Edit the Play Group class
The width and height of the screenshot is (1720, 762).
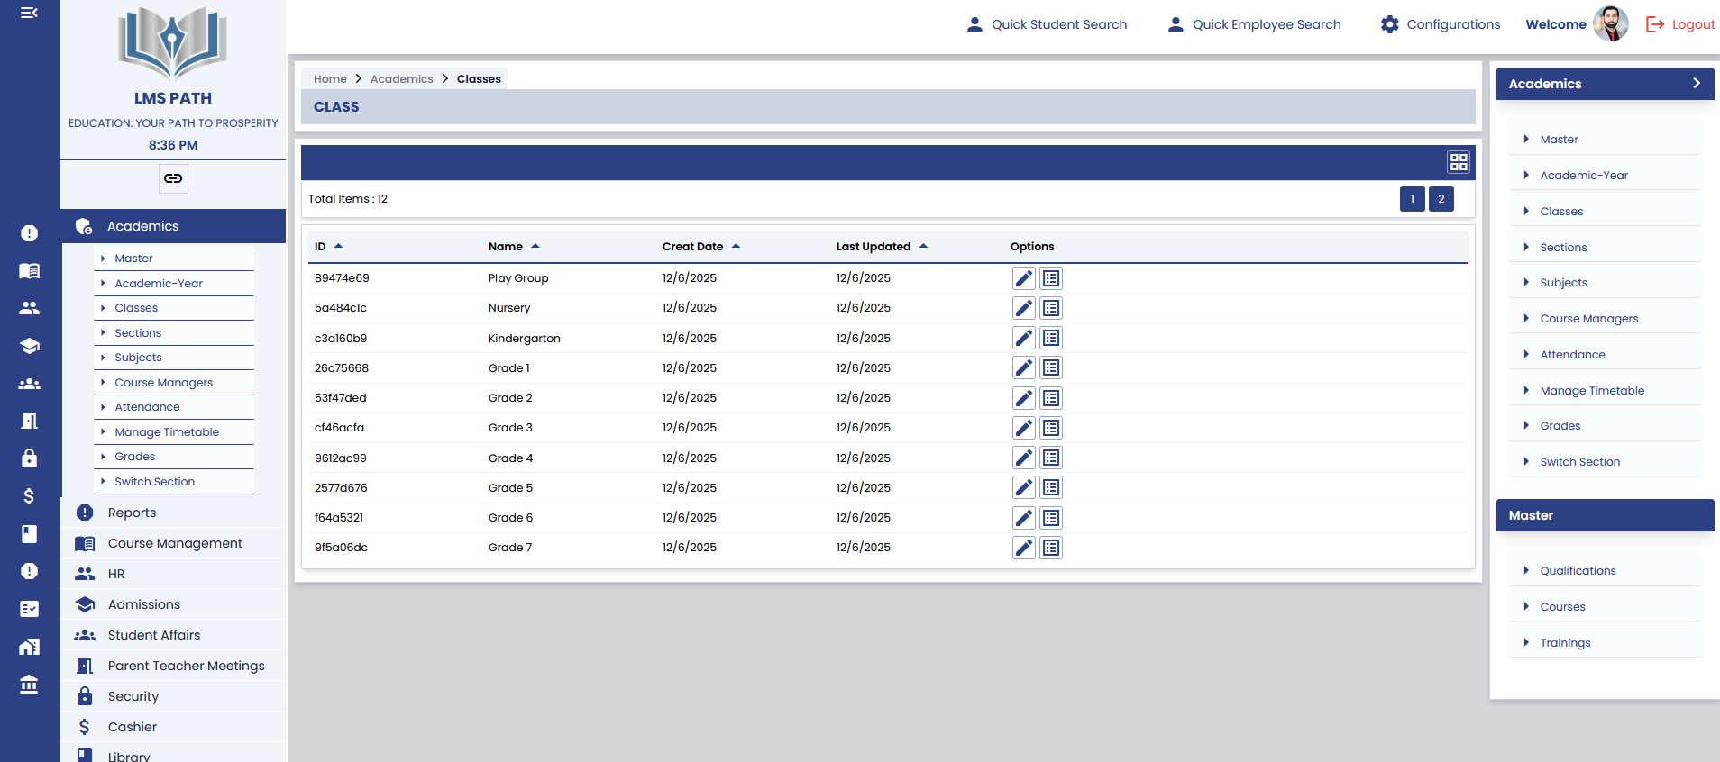point(1023,278)
